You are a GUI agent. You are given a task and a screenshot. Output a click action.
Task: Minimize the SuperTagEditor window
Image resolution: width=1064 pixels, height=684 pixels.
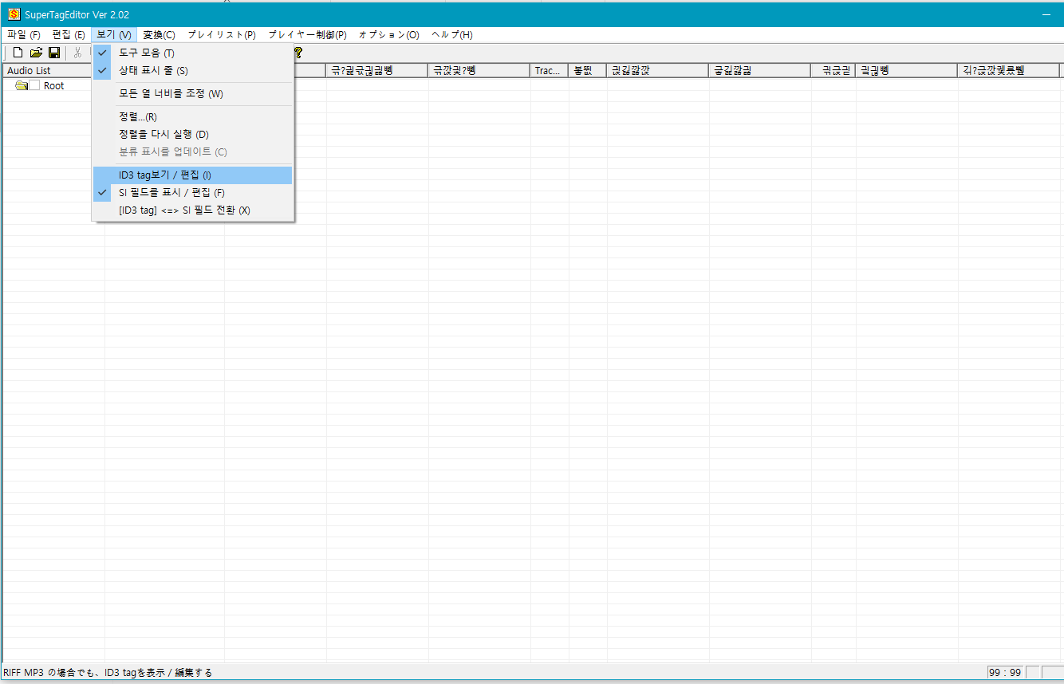1046,14
